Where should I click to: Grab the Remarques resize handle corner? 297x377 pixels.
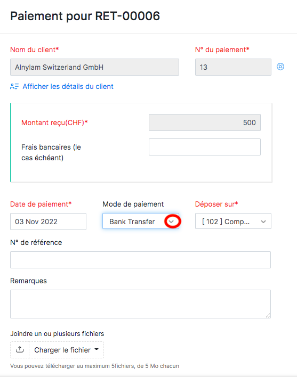click(x=268, y=315)
